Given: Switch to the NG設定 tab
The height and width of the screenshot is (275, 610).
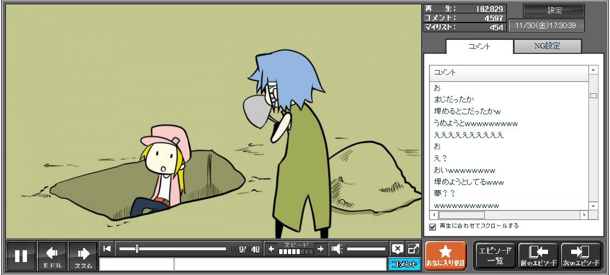Looking at the screenshot, I should [547, 46].
